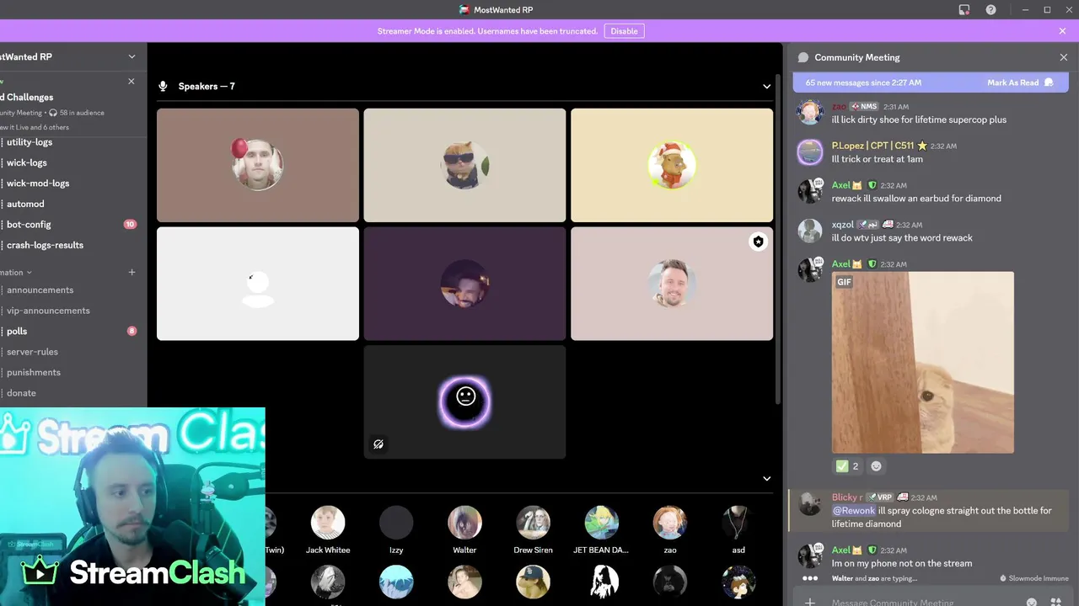Viewport: 1079px width, 606px height.
Task: Collapse the channel category chevron in sidebar
Action: 29,273
